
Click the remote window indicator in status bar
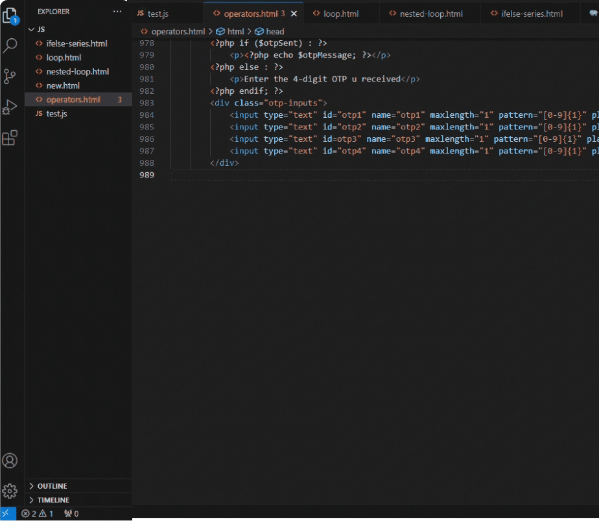pos(8,514)
